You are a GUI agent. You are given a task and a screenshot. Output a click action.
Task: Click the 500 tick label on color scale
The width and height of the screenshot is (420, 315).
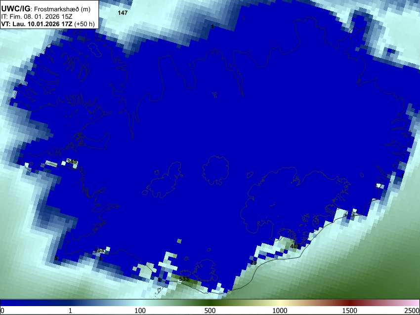(x=210, y=311)
